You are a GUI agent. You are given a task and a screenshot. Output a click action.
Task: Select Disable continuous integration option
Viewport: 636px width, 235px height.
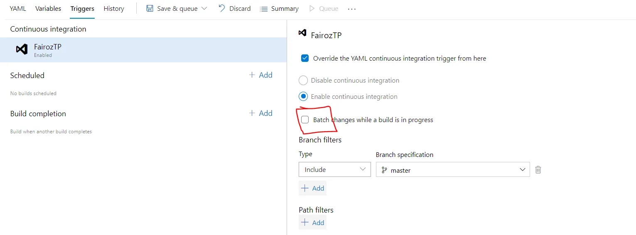coord(303,81)
